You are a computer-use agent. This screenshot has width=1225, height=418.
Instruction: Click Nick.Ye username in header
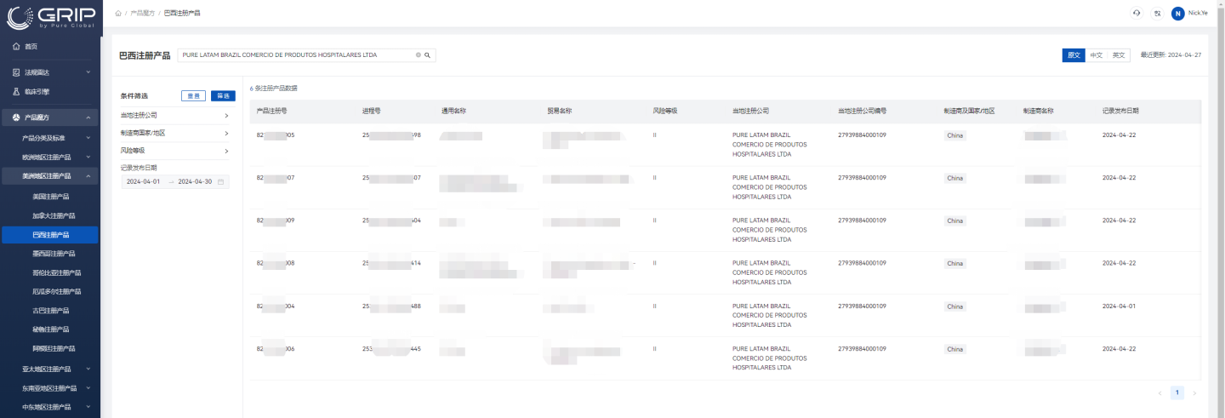pyautogui.click(x=1198, y=13)
